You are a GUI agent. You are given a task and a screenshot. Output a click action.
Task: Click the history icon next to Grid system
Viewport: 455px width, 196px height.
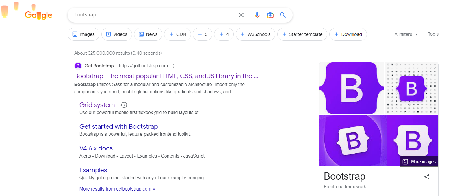124,105
